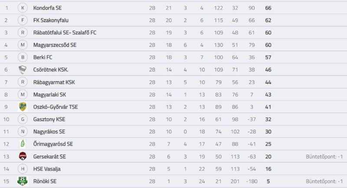Viewport: 347px width, 188px height.
Task: Click the Berki FC 'B' badge icon
Action: [x=23, y=58]
